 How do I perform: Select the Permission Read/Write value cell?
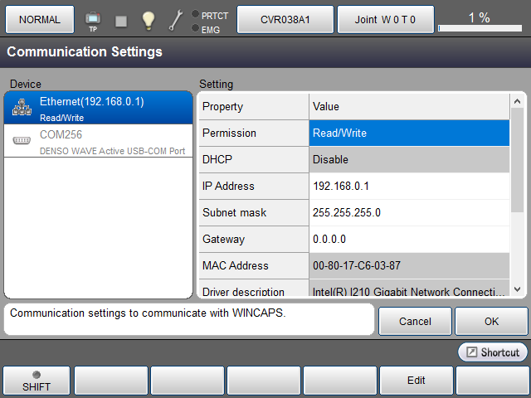click(x=409, y=133)
